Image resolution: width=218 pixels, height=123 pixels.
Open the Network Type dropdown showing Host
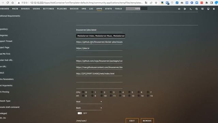point(89,102)
